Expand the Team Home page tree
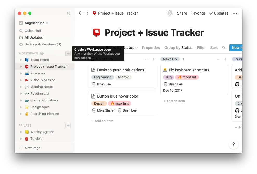The image size is (257, 174). 21,60
